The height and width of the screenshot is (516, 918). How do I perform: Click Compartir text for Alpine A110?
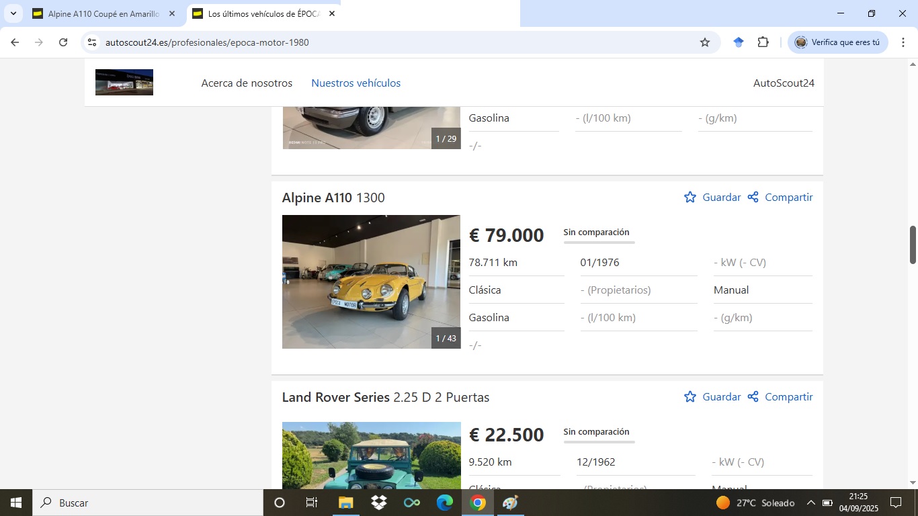[x=789, y=198]
